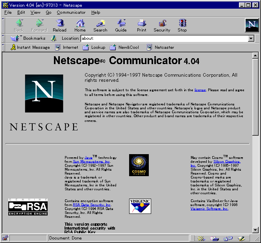Click the vertical scrollbar down arrow
261x243 pixels.
(x=255, y=230)
